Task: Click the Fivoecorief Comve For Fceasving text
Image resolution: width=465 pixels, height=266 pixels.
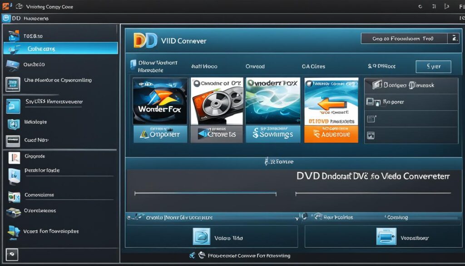Action: click(249, 256)
